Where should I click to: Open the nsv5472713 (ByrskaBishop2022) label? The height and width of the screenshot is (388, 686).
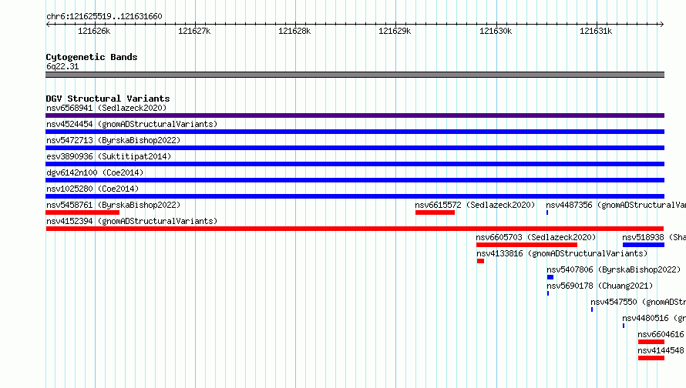(x=113, y=140)
